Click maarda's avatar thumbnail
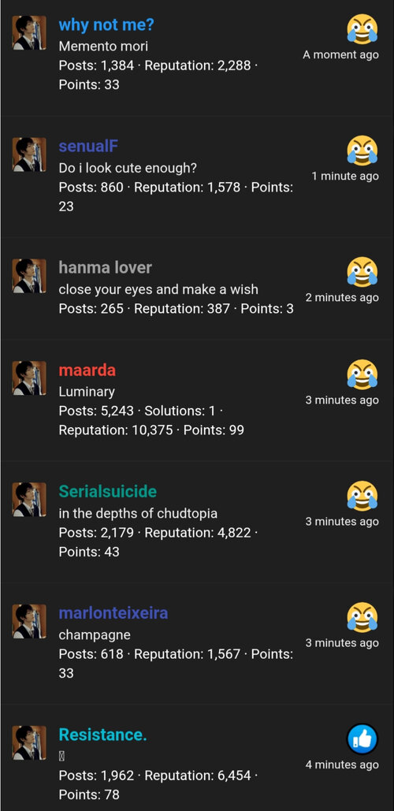 [29, 378]
